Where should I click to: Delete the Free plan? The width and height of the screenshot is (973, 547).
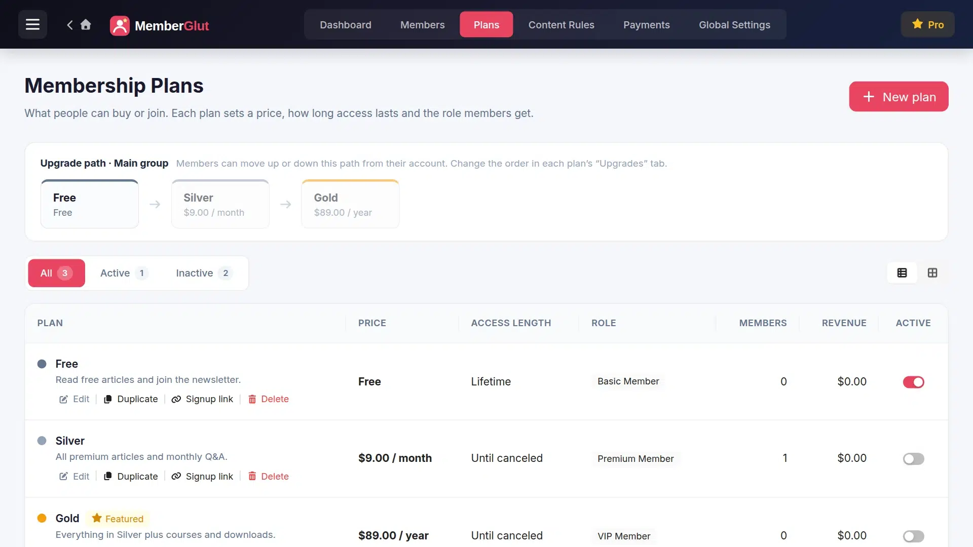coord(268,399)
